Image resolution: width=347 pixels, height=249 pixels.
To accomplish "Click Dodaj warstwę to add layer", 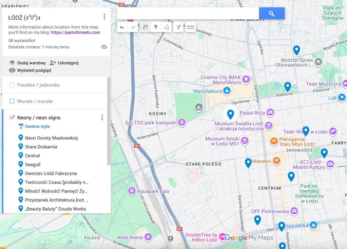I will [31, 63].
